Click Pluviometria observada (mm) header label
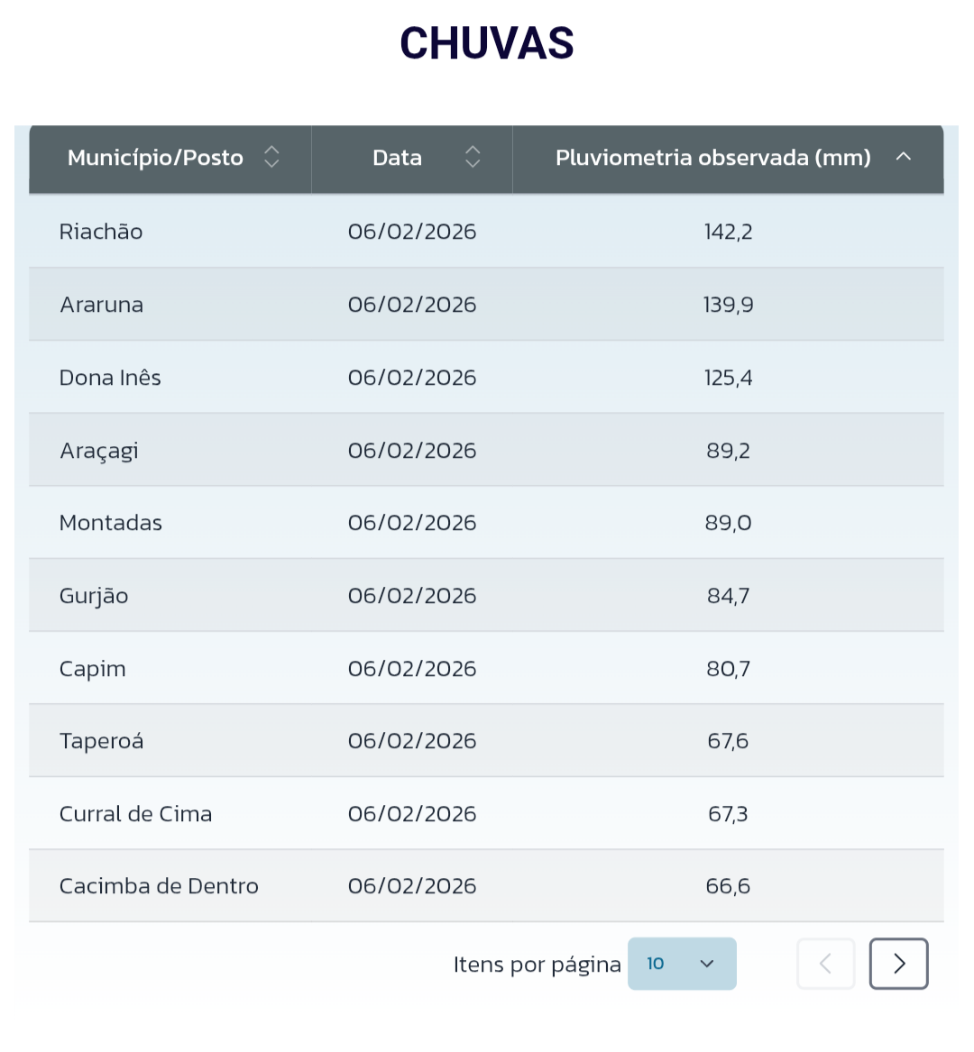The image size is (974, 1052). (712, 158)
